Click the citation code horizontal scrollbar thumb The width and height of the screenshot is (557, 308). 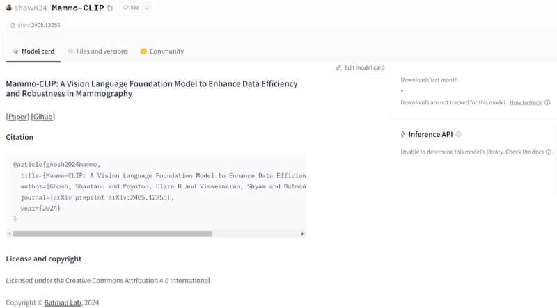(x=112, y=234)
